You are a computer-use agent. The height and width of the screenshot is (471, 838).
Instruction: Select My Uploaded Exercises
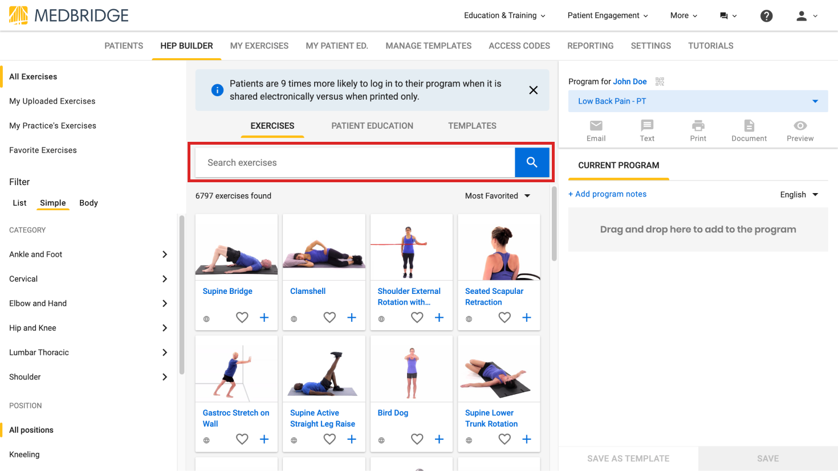(x=52, y=101)
